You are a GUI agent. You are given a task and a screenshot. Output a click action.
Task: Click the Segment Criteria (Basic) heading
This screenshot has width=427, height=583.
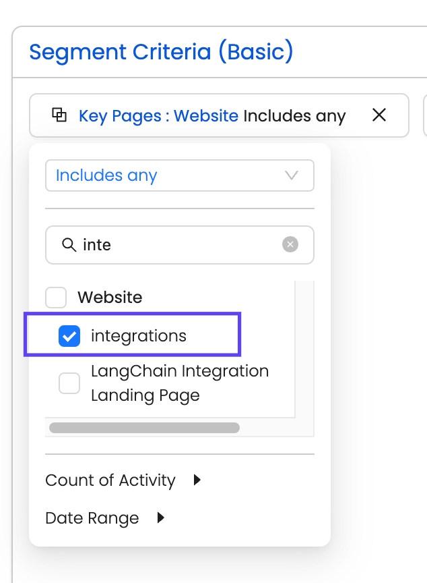(161, 52)
